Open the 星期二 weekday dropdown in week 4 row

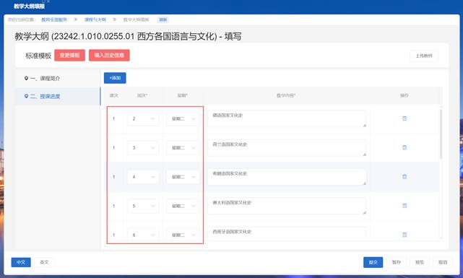183,177
